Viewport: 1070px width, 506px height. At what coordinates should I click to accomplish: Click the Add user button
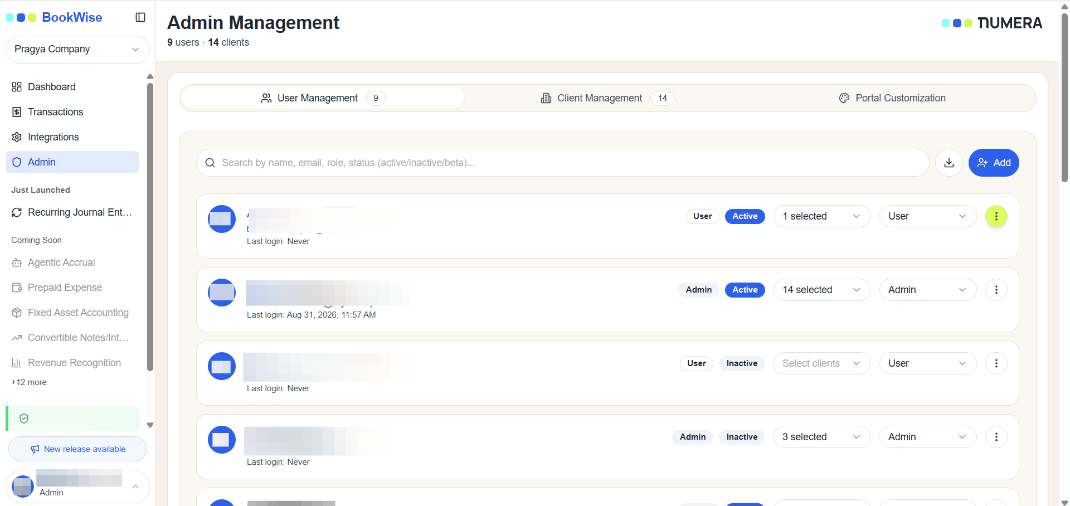click(994, 163)
